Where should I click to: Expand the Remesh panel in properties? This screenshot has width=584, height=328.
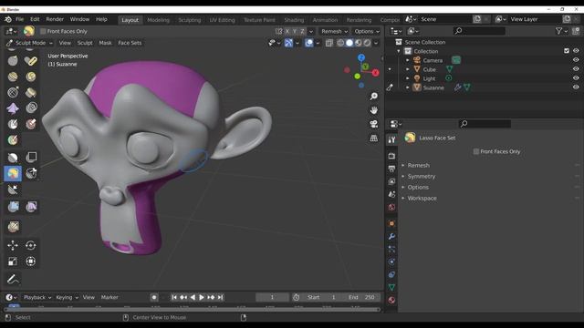(x=418, y=165)
